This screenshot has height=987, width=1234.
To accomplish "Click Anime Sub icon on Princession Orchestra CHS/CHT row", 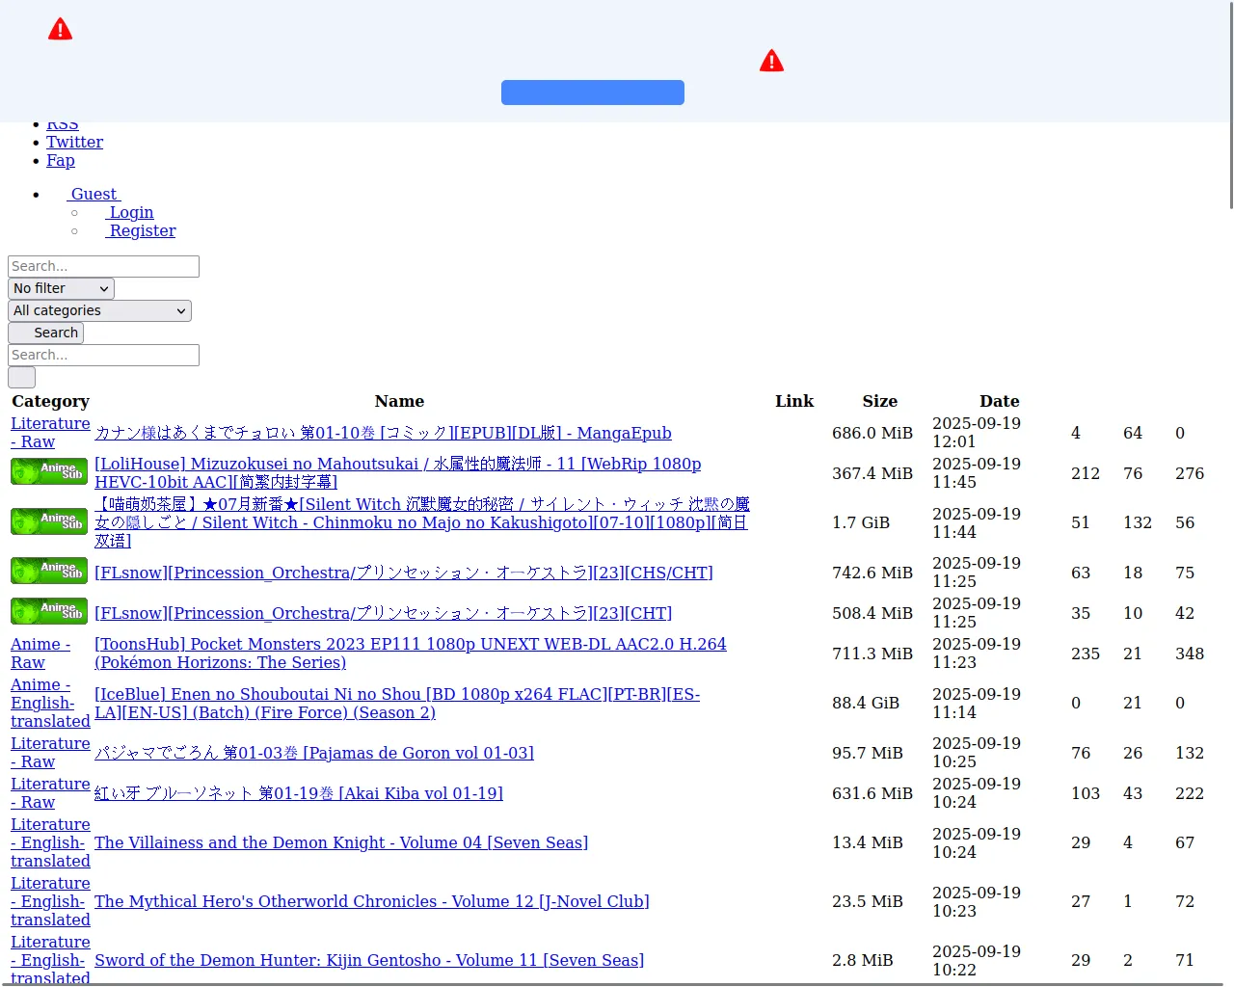I will 49,572.
